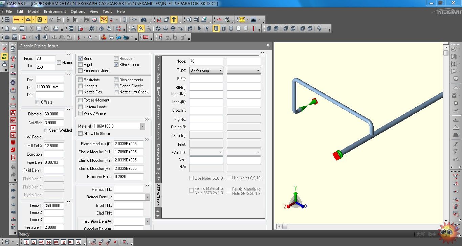This screenshot has height=246, width=462.
Task: Click the Select arrow cursor icon
Action: (x=200, y=28)
